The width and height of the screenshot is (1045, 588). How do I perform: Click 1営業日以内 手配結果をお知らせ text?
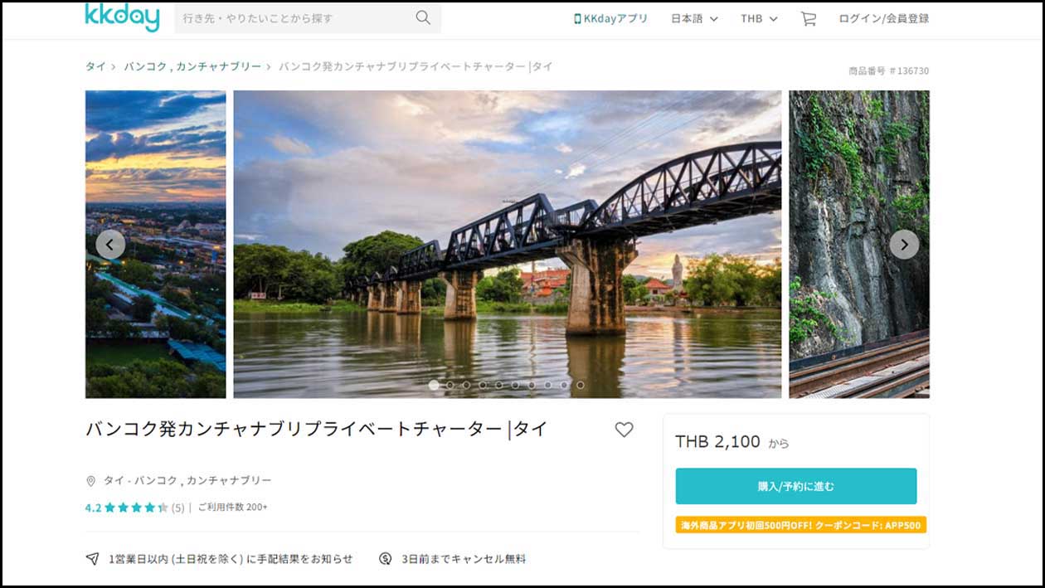[231, 559]
